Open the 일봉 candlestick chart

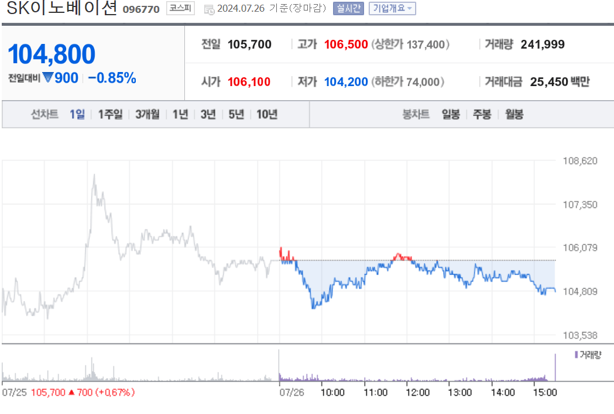click(451, 114)
